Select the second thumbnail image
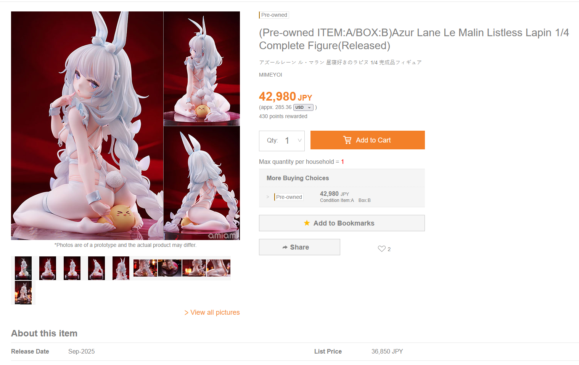 coord(48,268)
